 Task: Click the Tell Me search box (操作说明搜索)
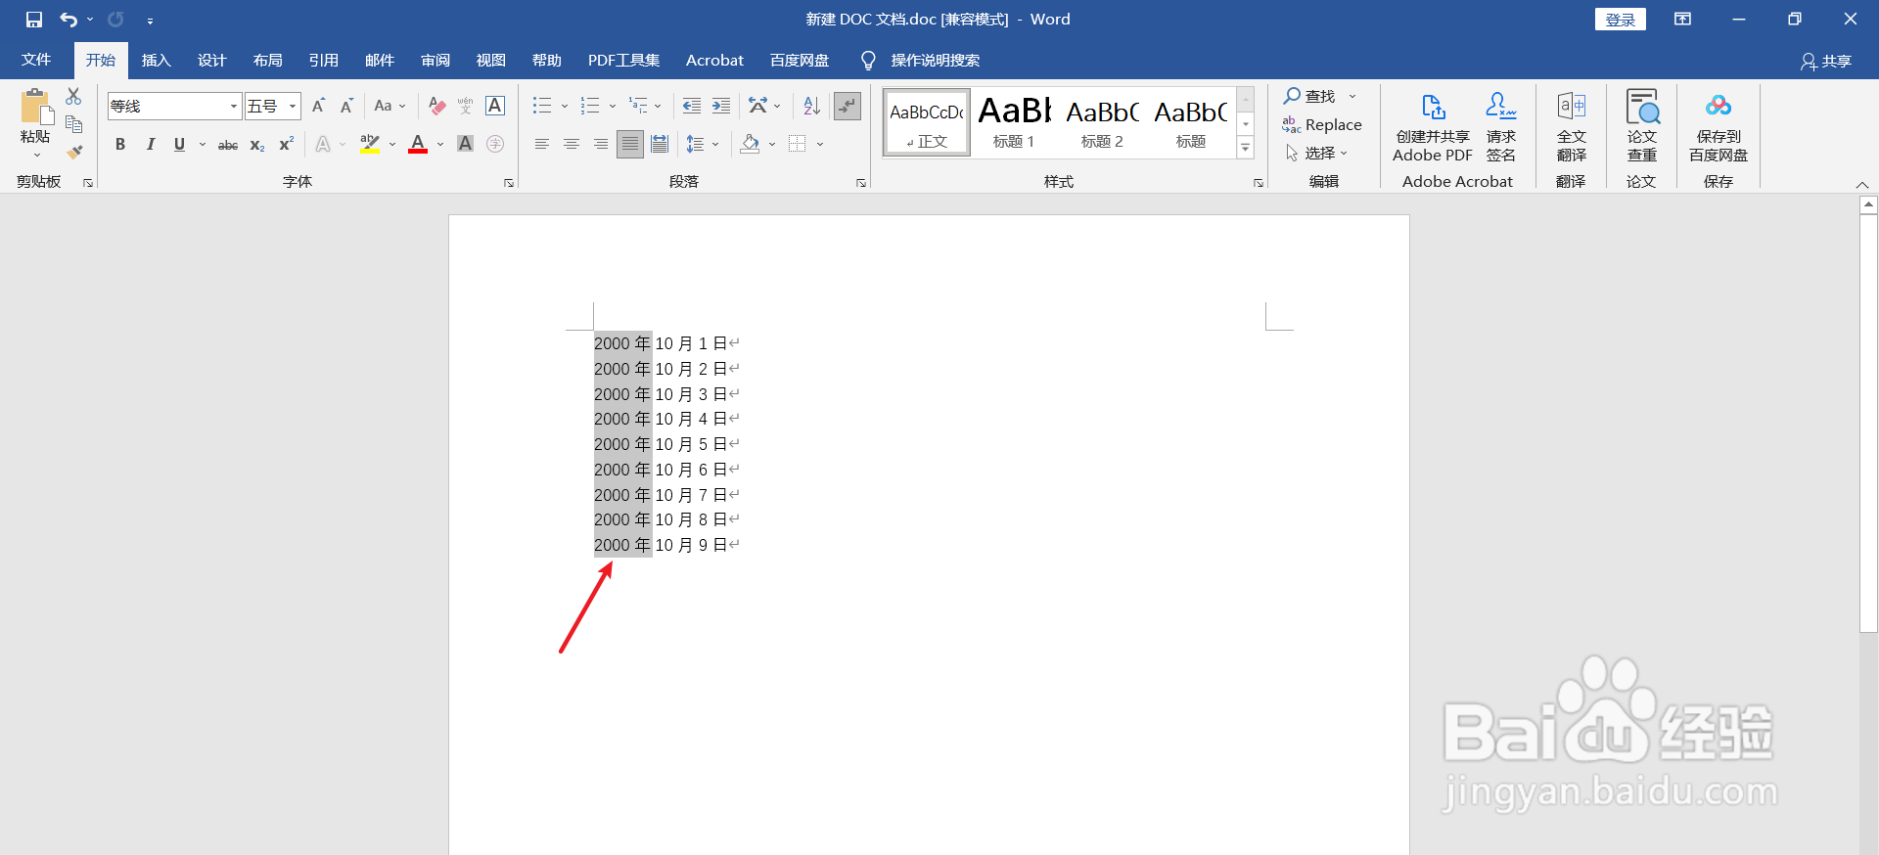tap(935, 61)
